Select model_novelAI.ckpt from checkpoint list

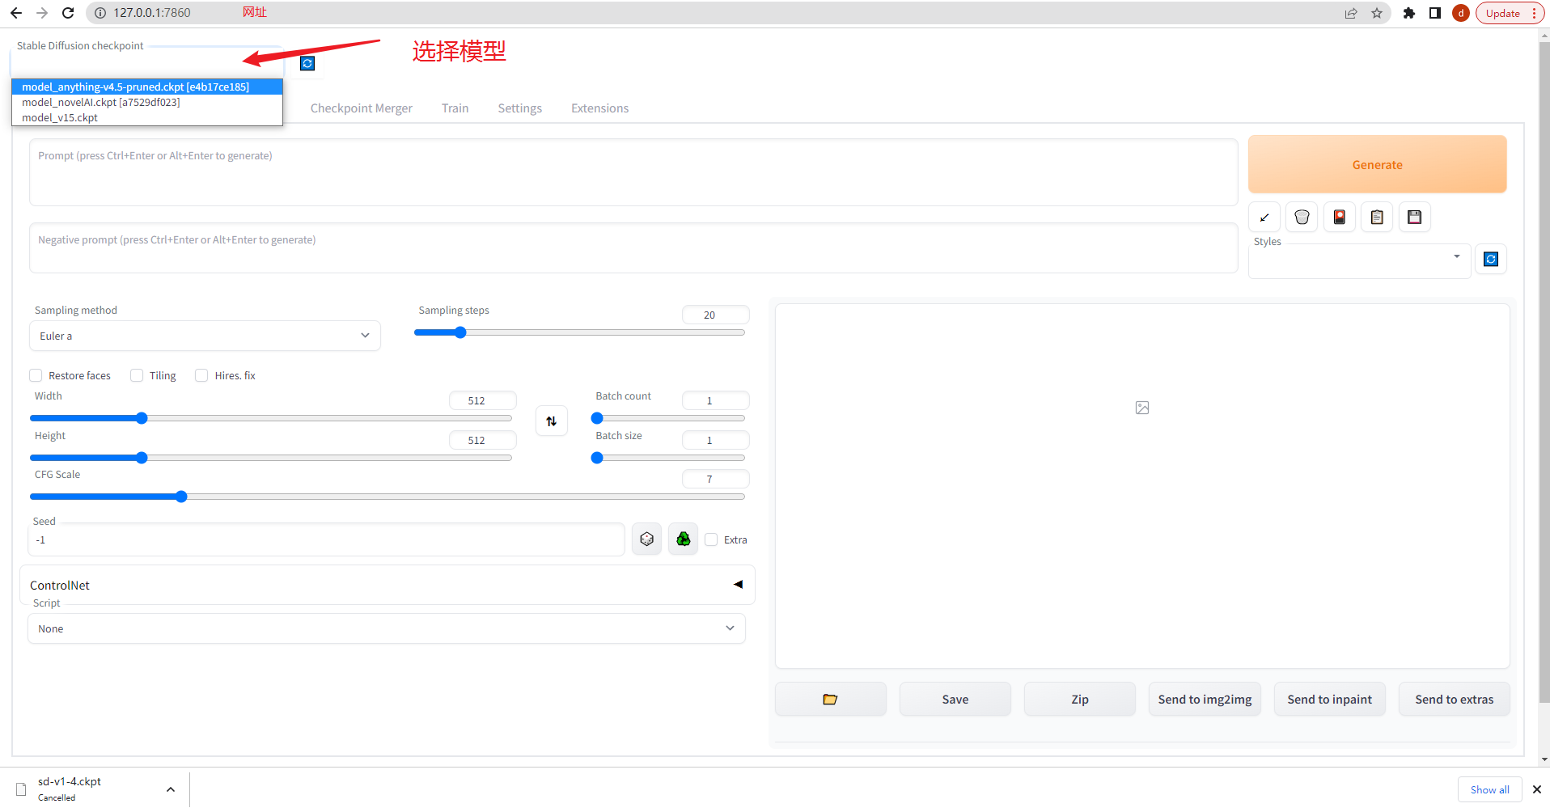tap(101, 103)
